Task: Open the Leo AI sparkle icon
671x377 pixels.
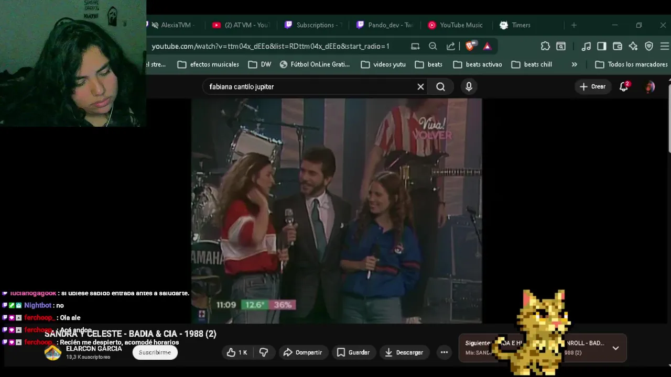Action: pyautogui.click(x=633, y=46)
